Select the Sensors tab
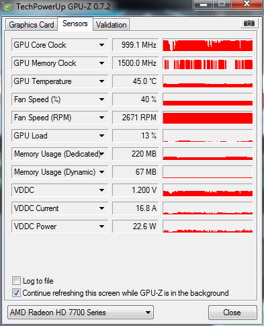The image size is (264, 326). pyautogui.click(x=75, y=24)
